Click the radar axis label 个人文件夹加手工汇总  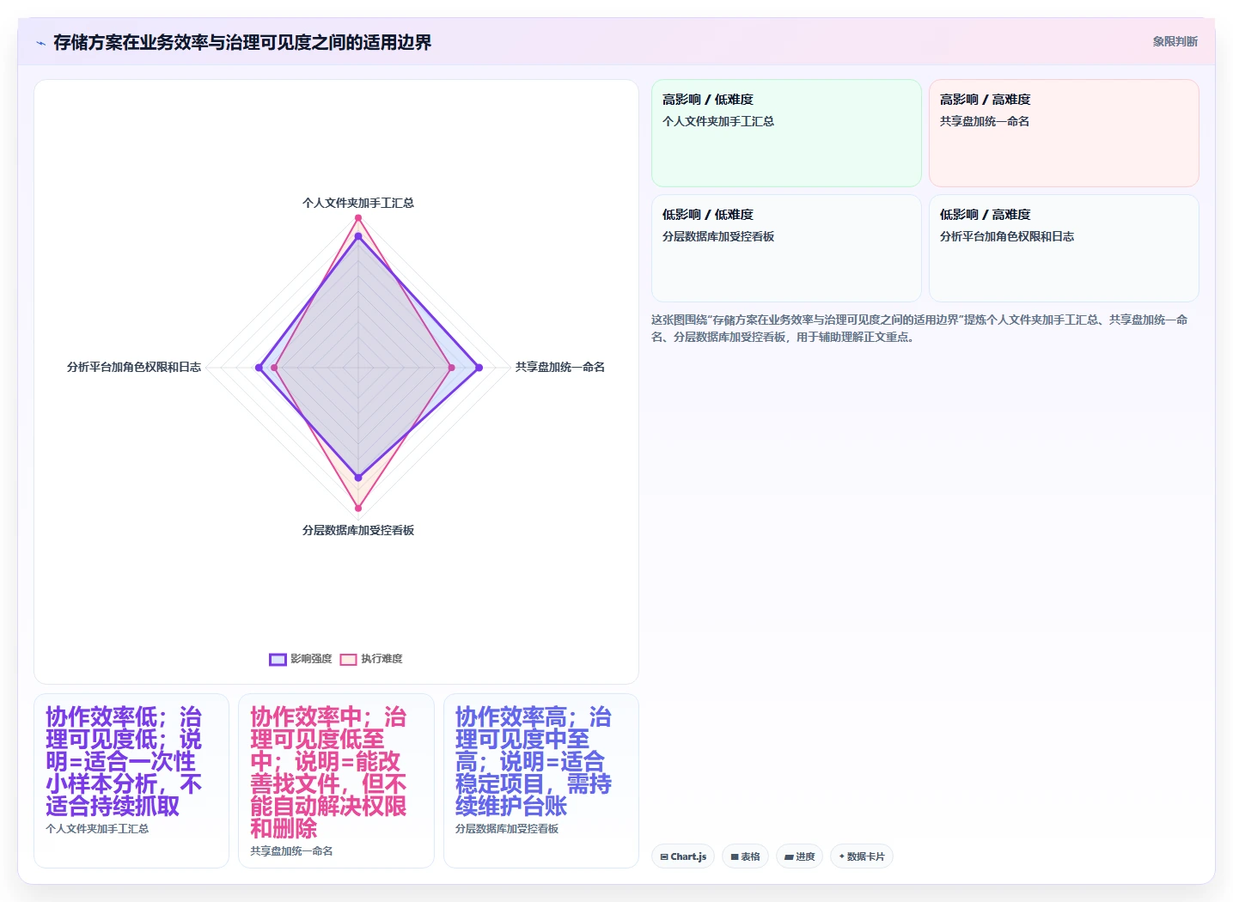(358, 203)
